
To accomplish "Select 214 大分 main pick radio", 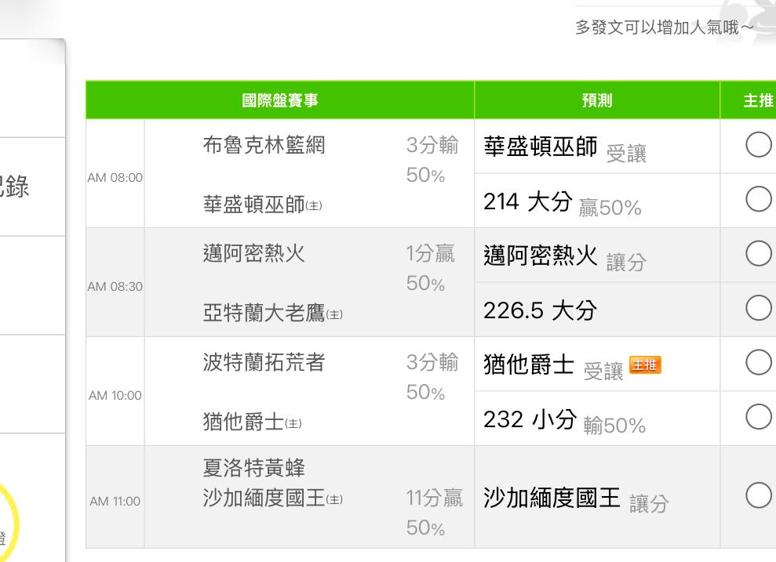I will pyautogui.click(x=758, y=200).
